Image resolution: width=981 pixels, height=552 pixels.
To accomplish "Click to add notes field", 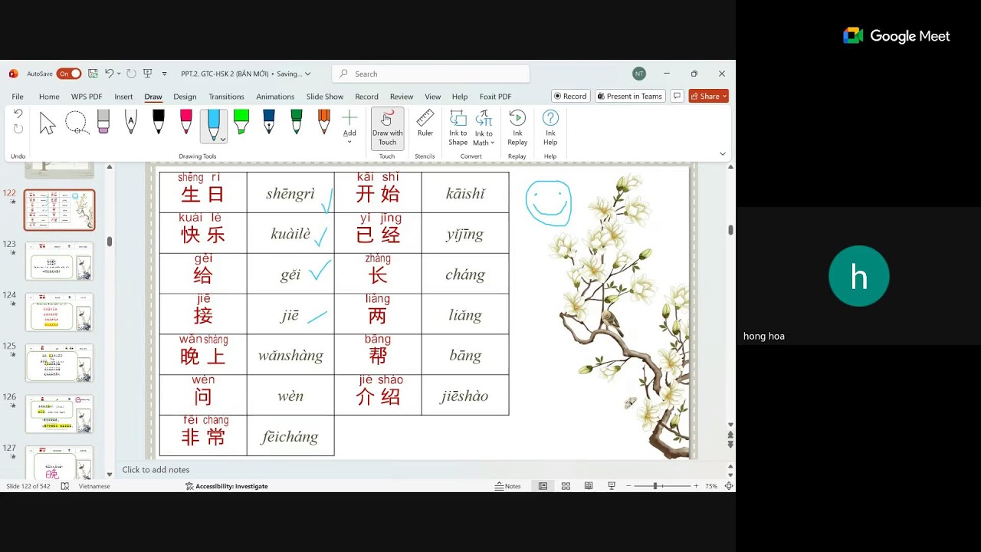I will (x=422, y=470).
